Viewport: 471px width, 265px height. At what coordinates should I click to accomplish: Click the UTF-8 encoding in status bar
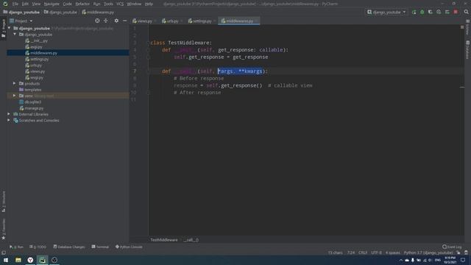(376, 252)
